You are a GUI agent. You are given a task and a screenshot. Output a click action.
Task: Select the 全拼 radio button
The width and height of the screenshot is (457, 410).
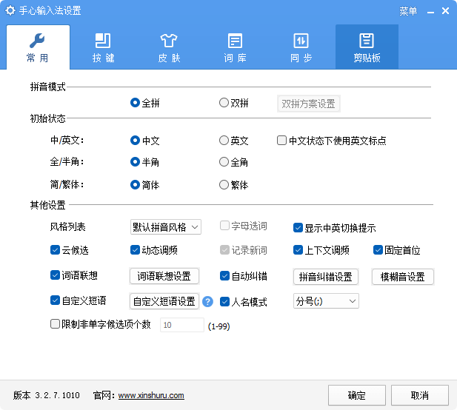click(135, 102)
